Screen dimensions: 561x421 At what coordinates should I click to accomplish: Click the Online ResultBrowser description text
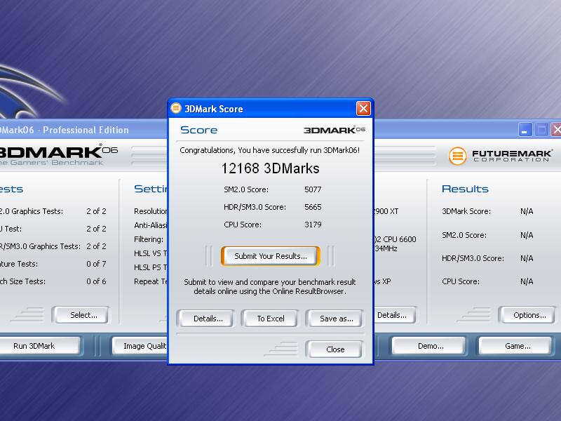pyautogui.click(x=270, y=287)
